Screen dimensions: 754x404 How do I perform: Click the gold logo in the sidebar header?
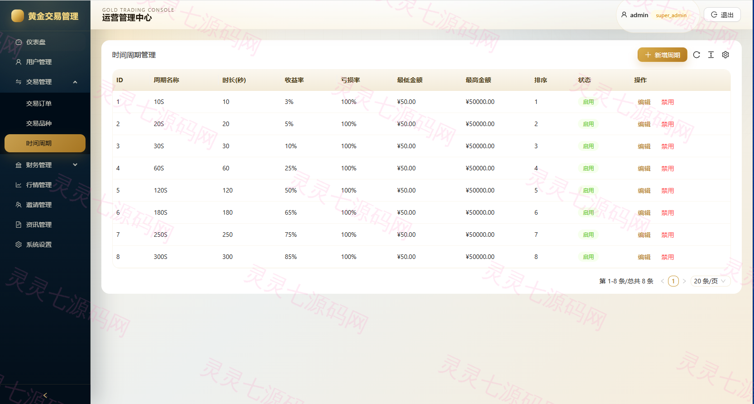(x=18, y=16)
